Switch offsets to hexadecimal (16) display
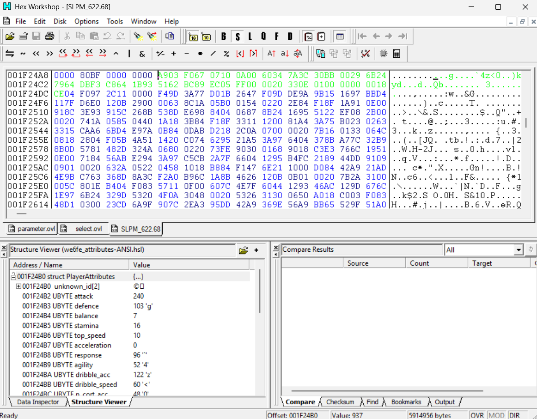 point(194,36)
